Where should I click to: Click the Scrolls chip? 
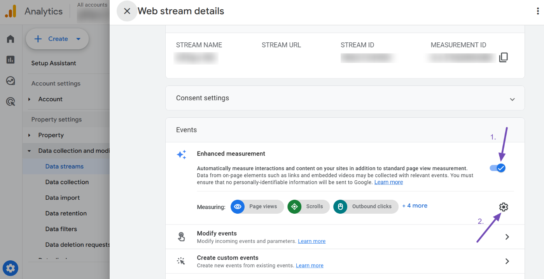[308, 207]
